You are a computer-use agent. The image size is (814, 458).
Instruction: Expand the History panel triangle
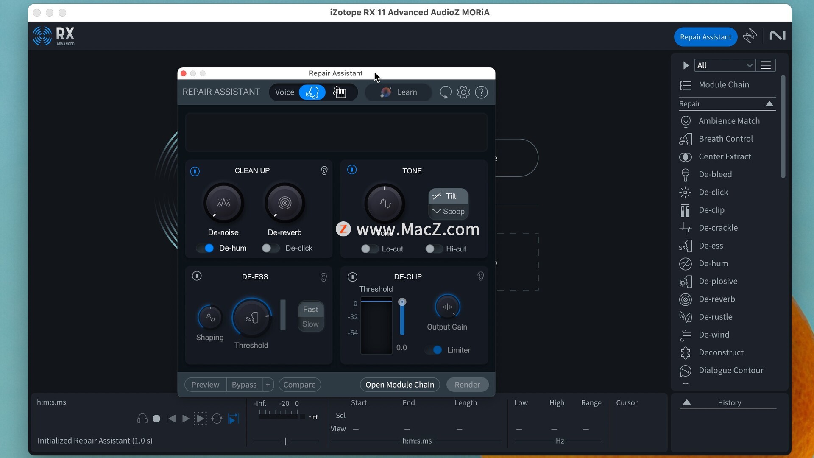pos(687,402)
